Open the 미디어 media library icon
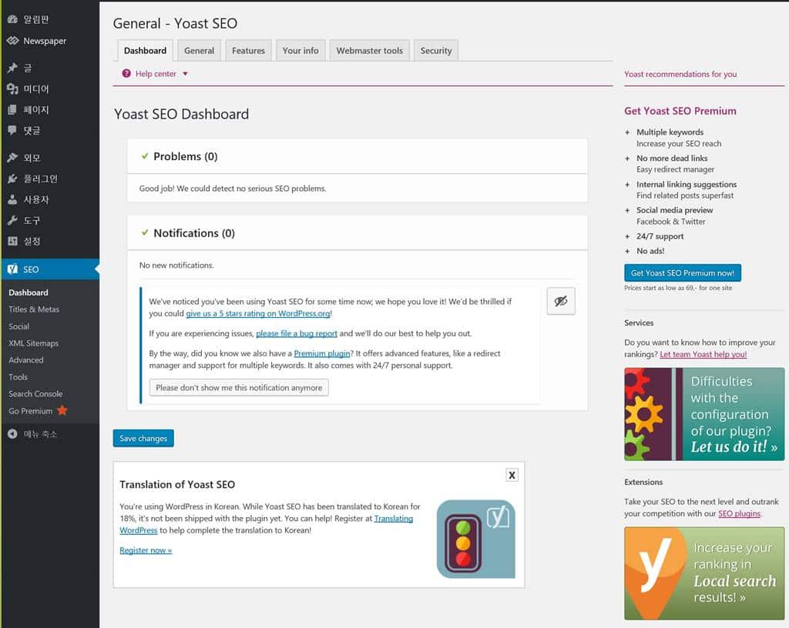Screen dimensions: 789x628 click(x=12, y=89)
